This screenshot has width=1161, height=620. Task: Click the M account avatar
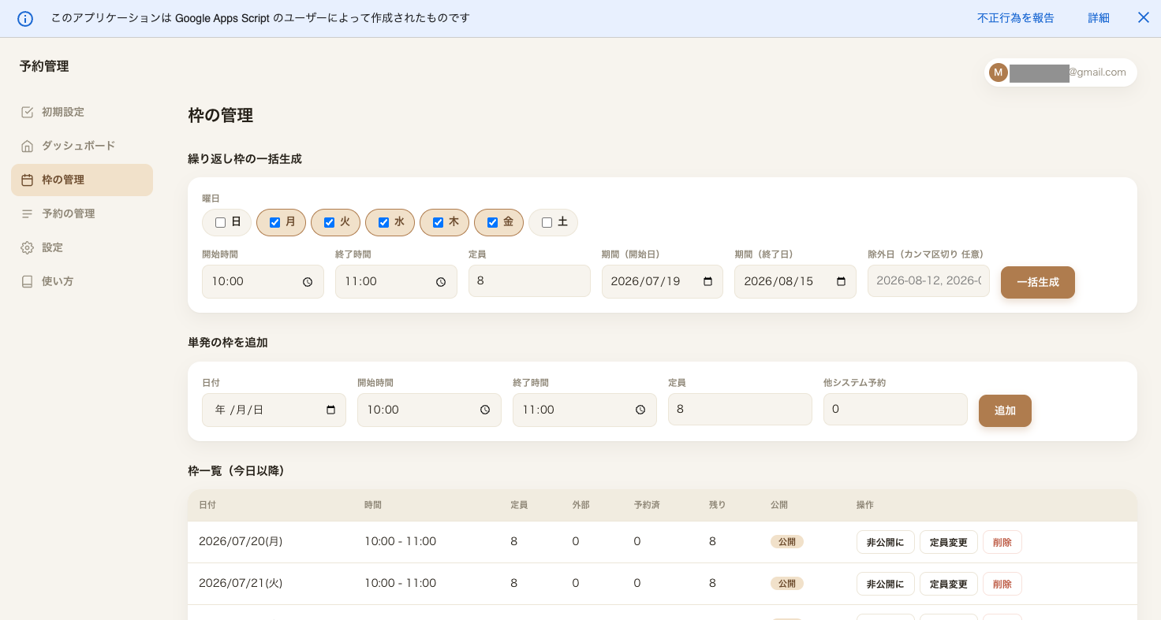999,72
